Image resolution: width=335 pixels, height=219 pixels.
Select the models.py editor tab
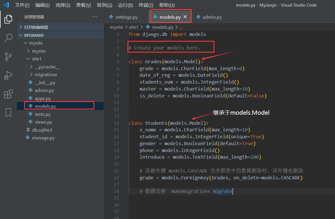(x=170, y=17)
